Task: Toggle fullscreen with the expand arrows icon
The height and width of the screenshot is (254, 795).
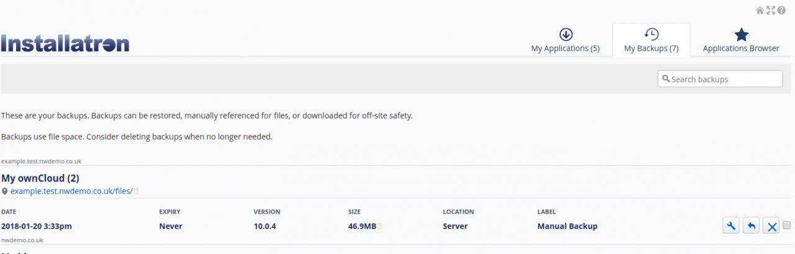Action: (x=771, y=11)
